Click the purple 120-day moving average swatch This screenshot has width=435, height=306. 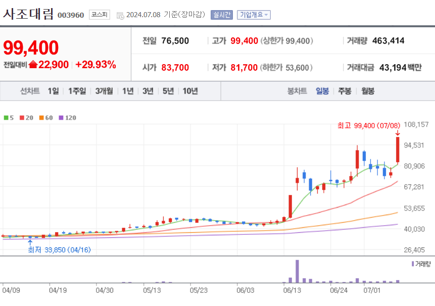61,118
